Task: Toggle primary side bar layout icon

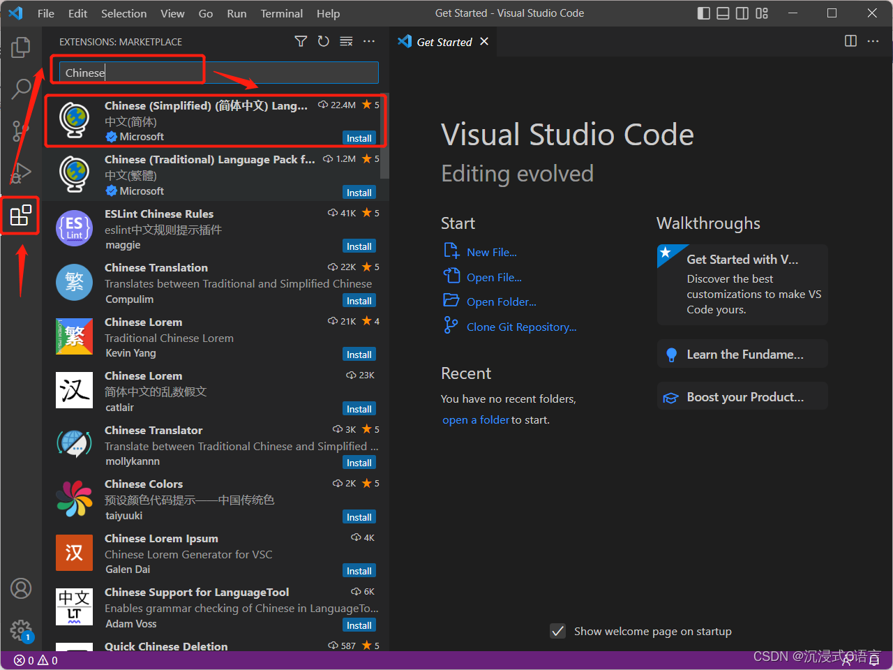Action: point(704,13)
